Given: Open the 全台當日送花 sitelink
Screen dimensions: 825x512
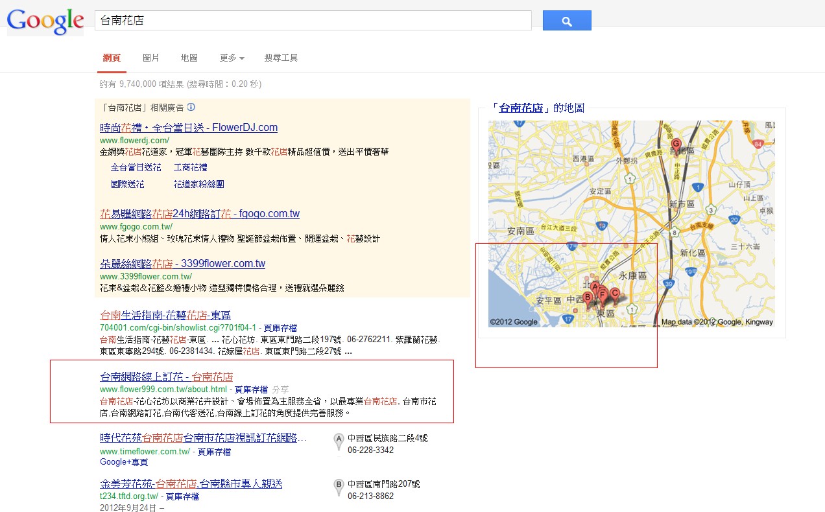Looking at the screenshot, I should click(x=136, y=167).
